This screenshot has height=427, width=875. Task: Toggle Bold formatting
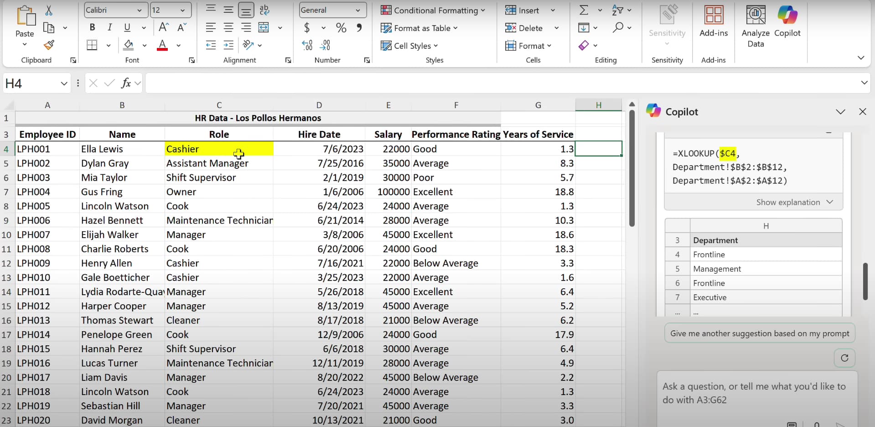pyautogui.click(x=92, y=27)
